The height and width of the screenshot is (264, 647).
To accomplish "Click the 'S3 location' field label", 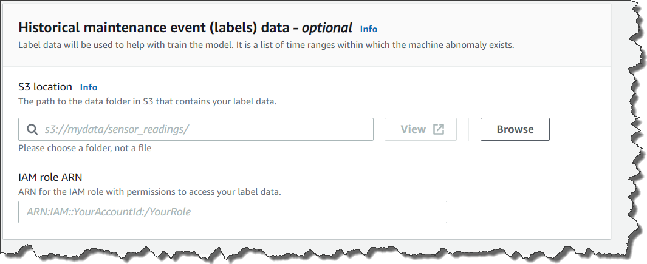I will (x=46, y=87).
